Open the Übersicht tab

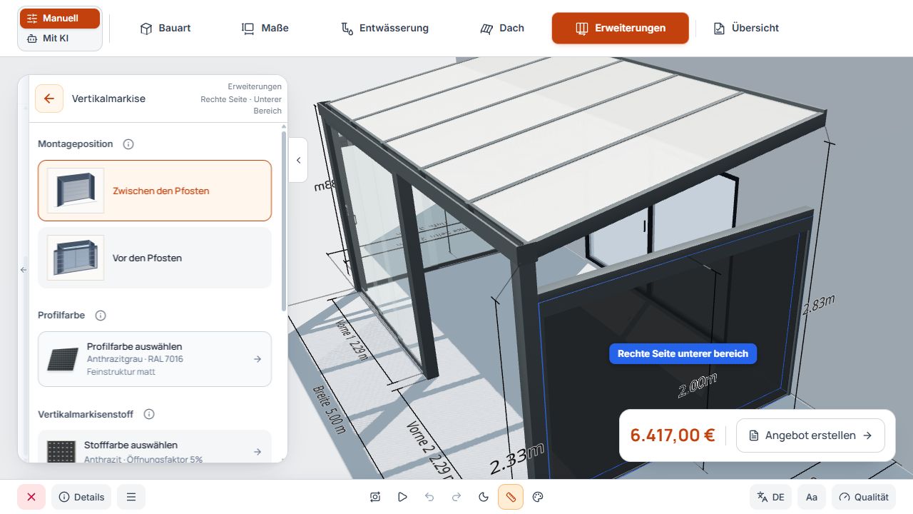(746, 29)
